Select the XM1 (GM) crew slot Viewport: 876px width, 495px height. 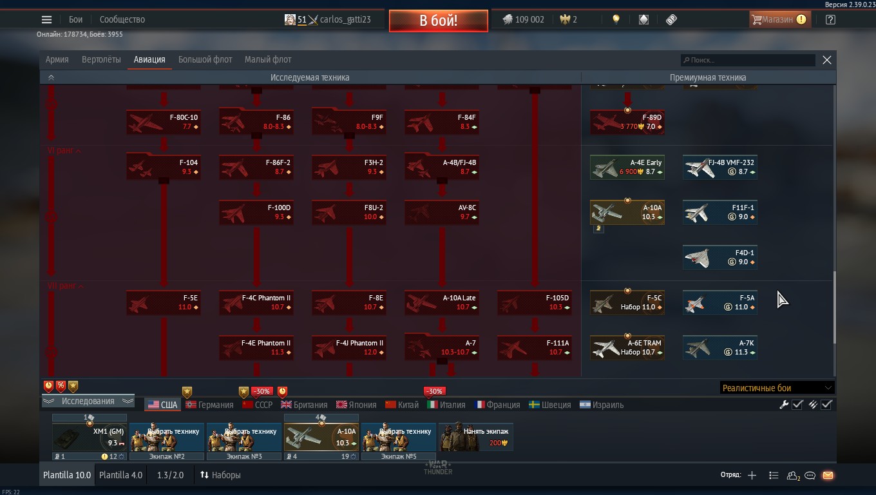[90, 437]
